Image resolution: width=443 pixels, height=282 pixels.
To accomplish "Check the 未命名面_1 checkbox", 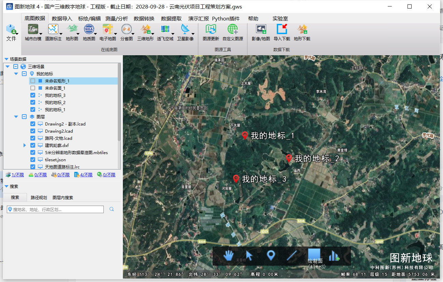I will click(x=33, y=88).
